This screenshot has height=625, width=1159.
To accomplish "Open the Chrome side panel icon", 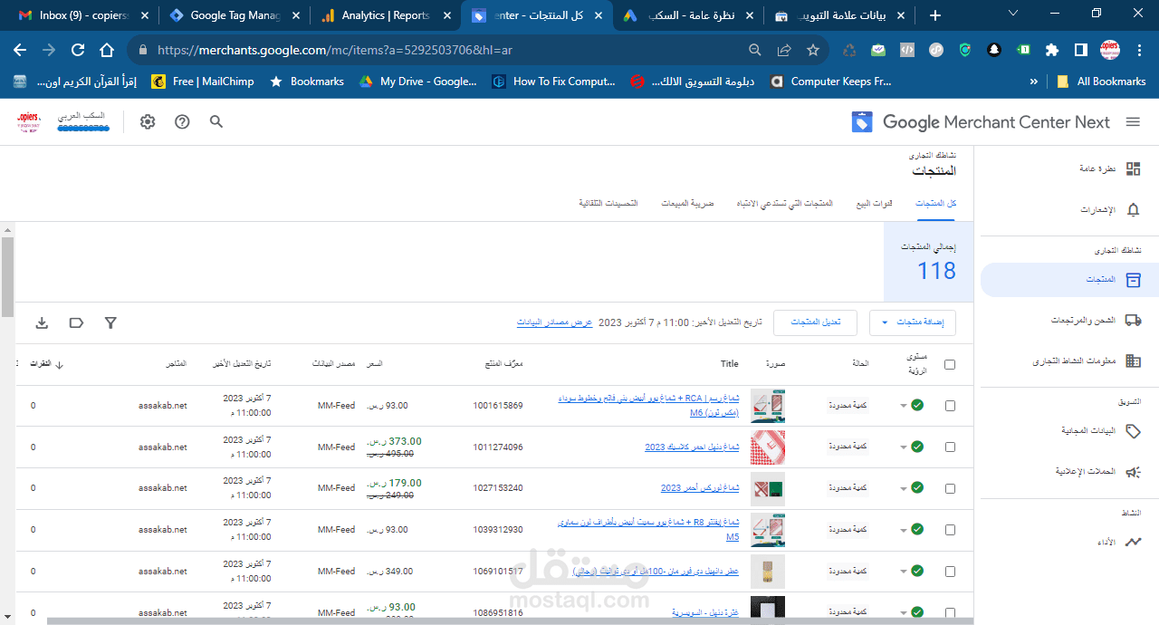I will [1080, 50].
